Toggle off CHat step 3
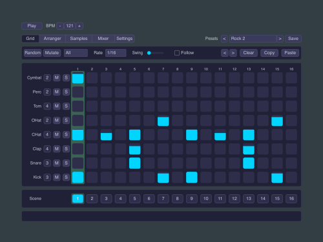The height and width of the screenshot is (242, 323). tap(106, 135)
